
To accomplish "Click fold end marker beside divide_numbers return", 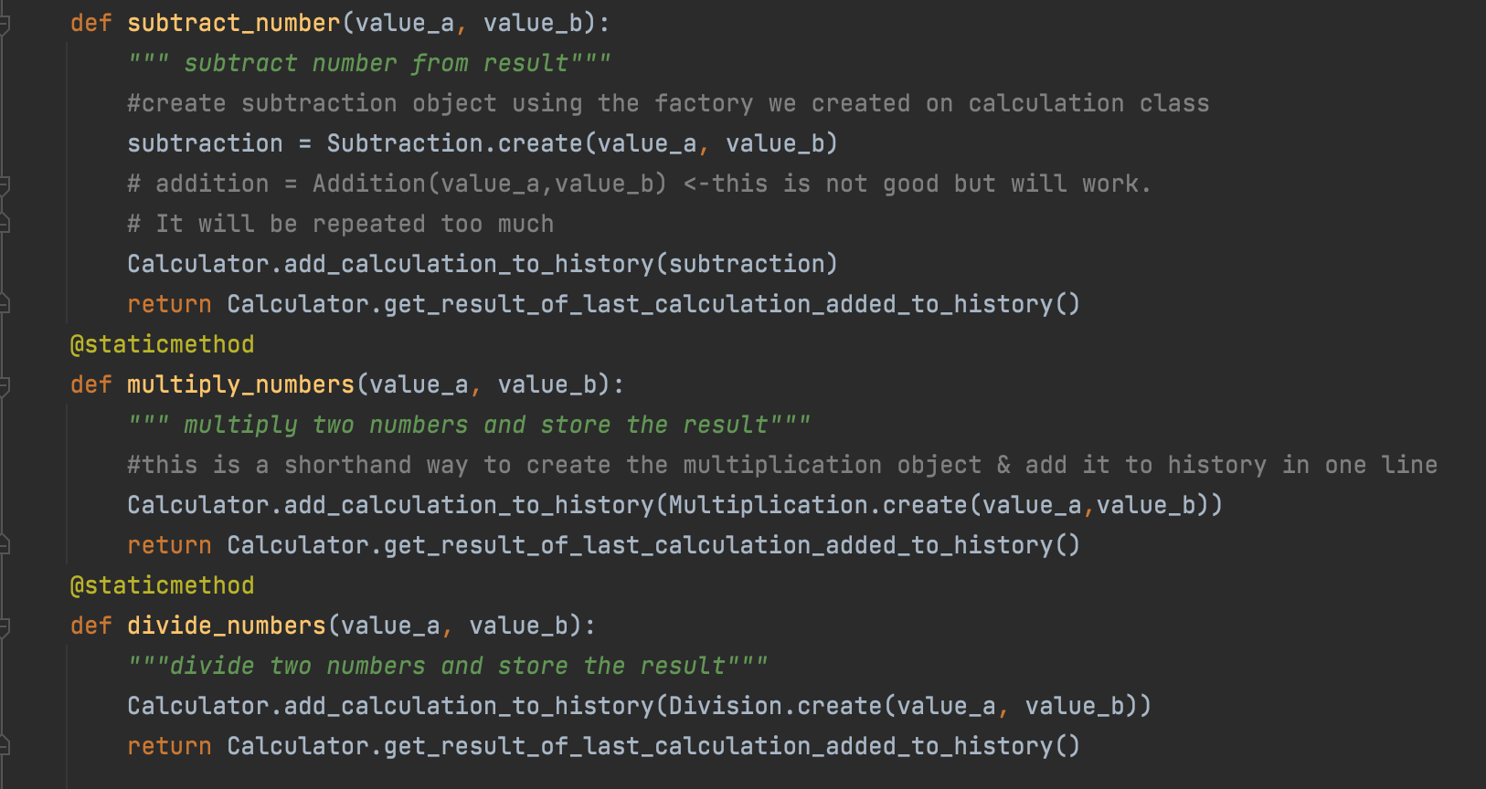I will 4,746.
